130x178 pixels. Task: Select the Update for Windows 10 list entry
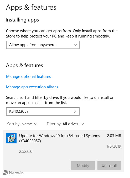pos(64,151)
